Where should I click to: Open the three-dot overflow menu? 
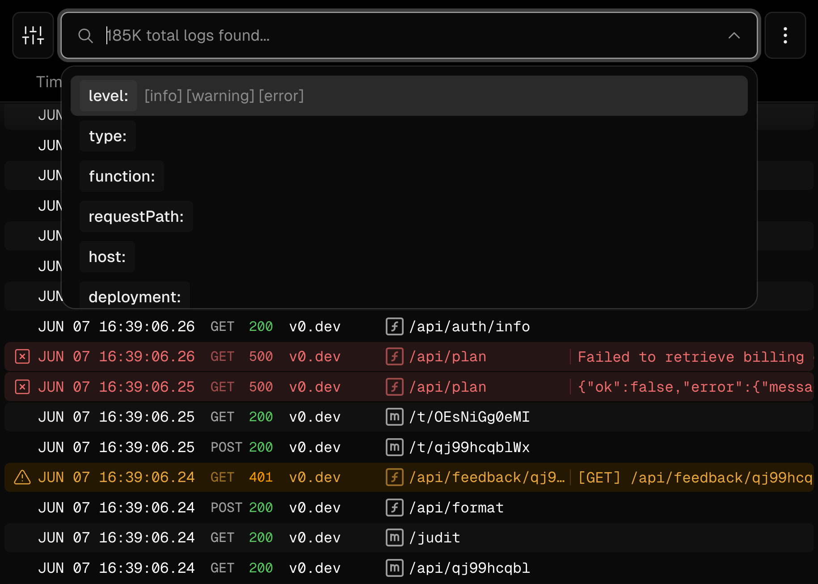click(785, 35)
